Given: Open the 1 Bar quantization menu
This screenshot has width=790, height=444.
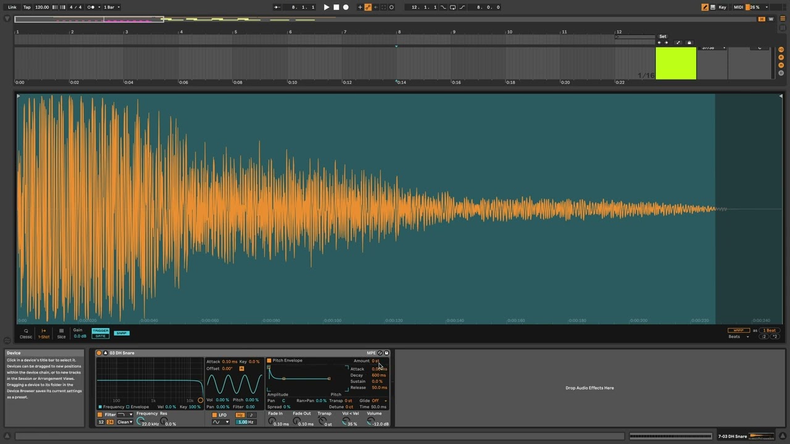Looking at the screenshot, I should 112,7.
